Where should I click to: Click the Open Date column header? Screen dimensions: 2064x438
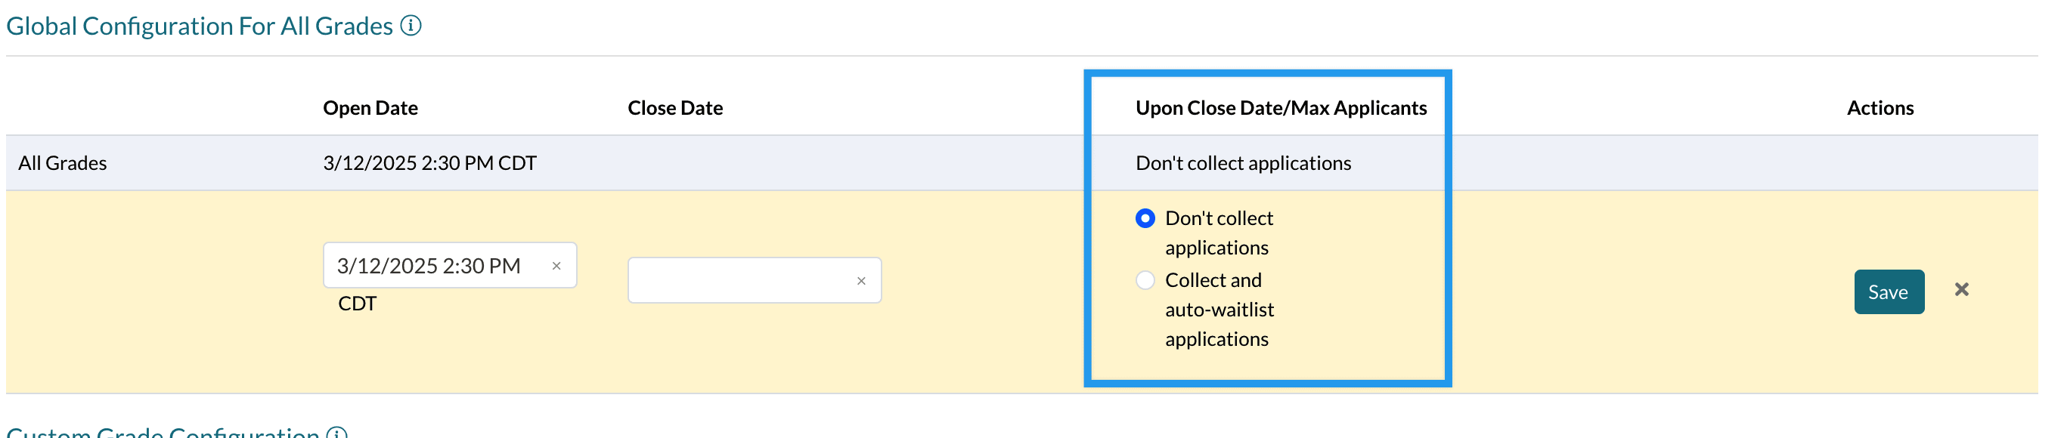coord(370,108)
